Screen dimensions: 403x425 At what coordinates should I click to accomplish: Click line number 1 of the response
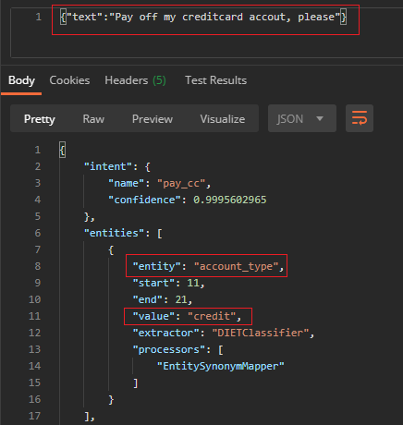(37, 150)
